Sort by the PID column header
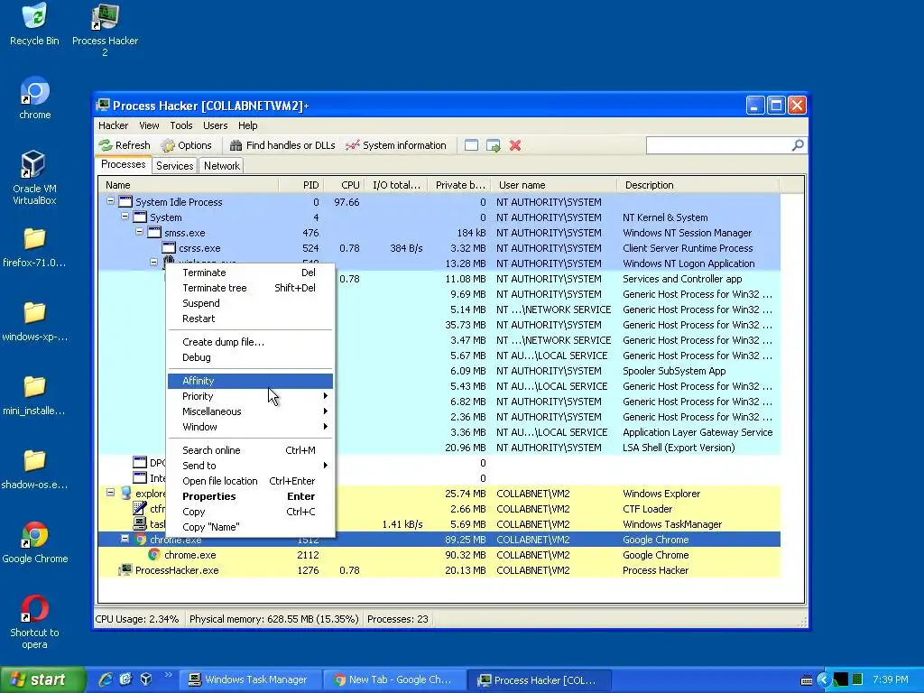924x693 pixels. pos(301,185)
